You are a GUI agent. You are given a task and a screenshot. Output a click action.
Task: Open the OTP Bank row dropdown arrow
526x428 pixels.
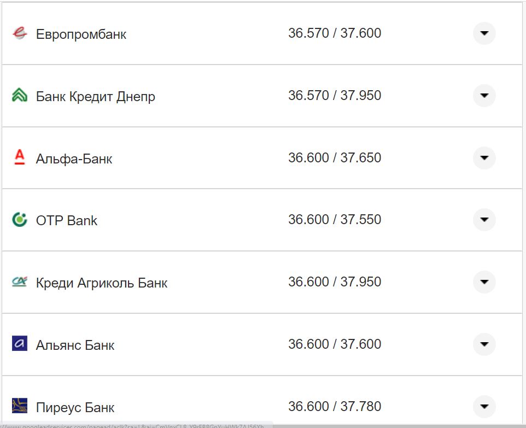click(484, 220)
